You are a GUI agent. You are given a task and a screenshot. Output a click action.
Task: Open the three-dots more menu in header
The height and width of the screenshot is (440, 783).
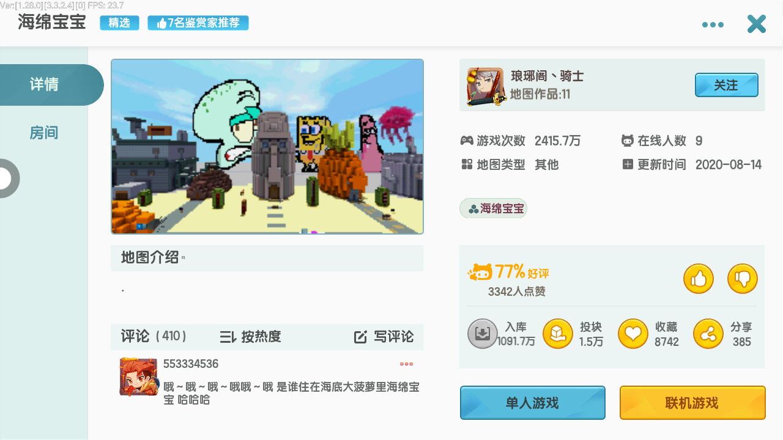coord(713,24)
